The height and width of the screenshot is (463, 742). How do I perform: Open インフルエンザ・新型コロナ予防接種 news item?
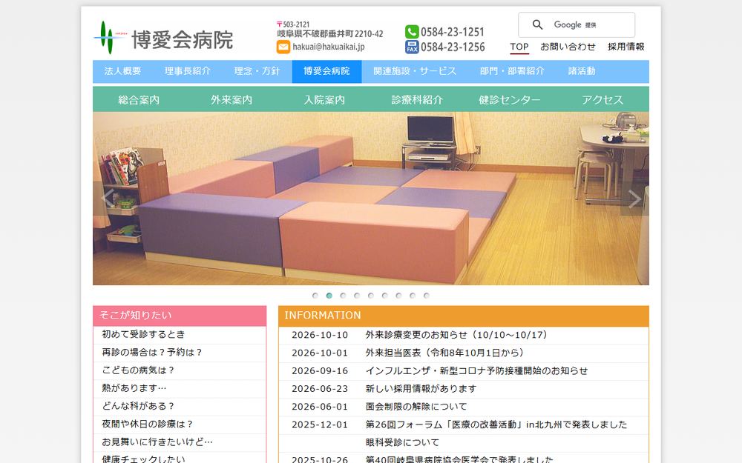(476, 371)
